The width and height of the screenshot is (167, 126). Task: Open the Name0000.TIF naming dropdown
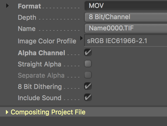pos(126,28)
